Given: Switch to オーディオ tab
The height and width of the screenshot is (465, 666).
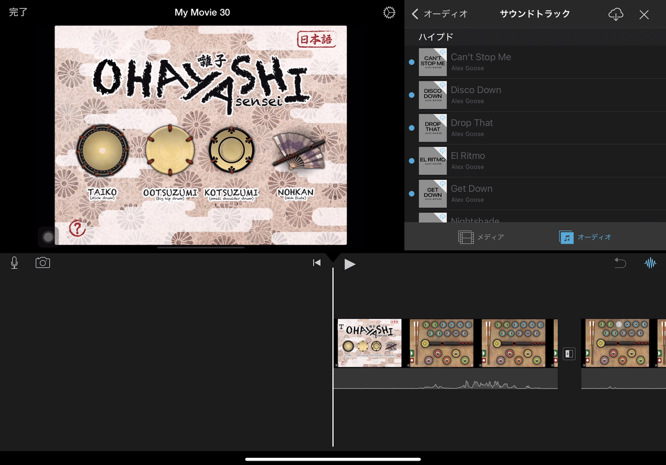Looking at the screenshot, I should (x=585, y=237).
